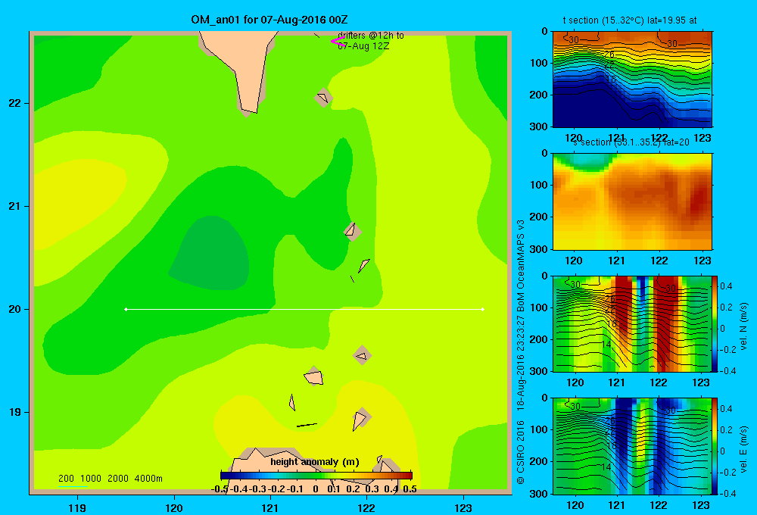Click the 14 contour label in vel. E section

point(607,467)
